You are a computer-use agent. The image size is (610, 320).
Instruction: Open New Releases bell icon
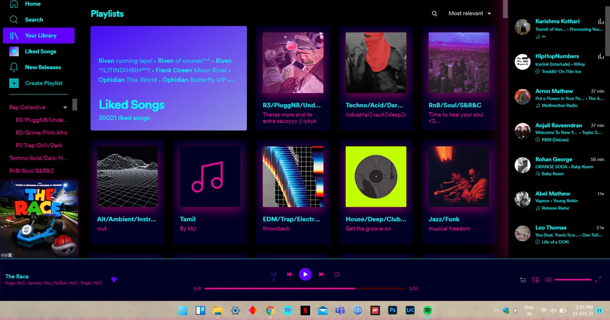click(x=14, y=67)
